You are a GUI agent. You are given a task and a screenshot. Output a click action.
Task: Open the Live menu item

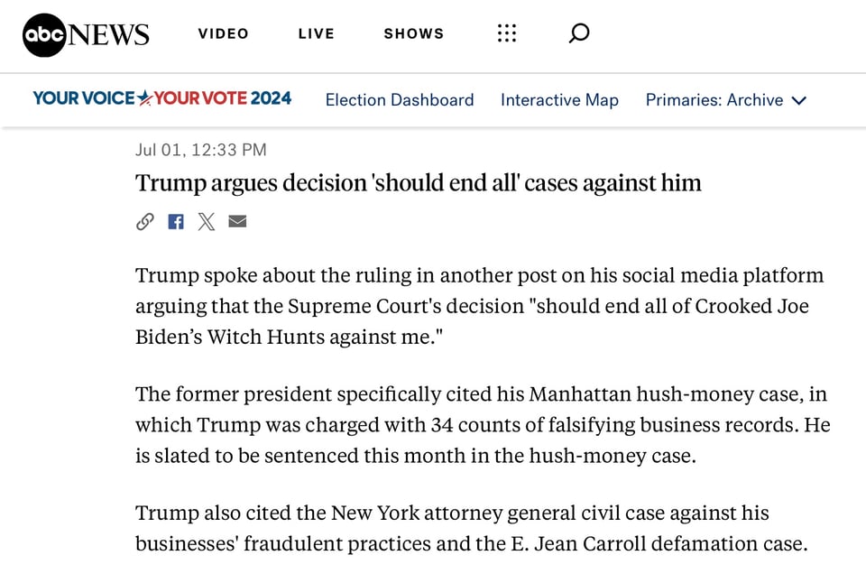[x=316, y=33]
